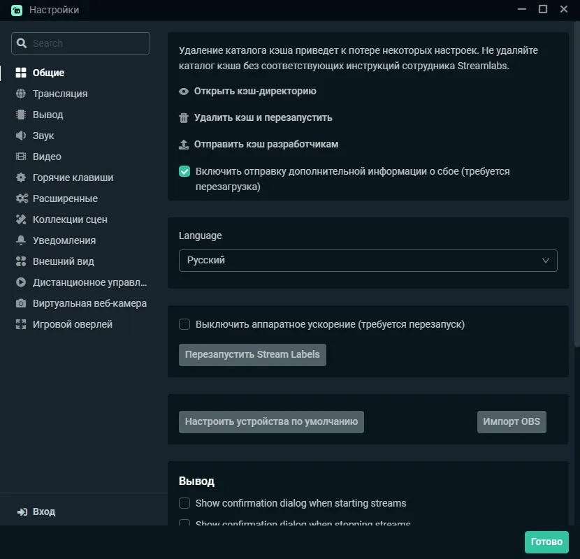Focus the Search input field

click(x=80, y=43)
